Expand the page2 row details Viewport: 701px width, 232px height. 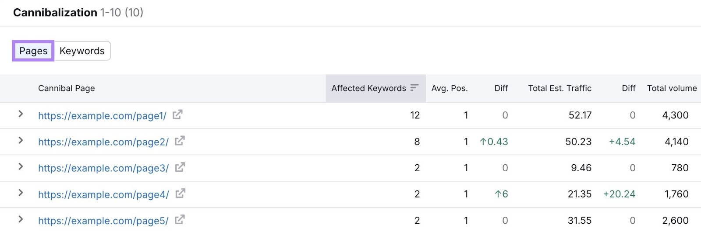point(21,140)
